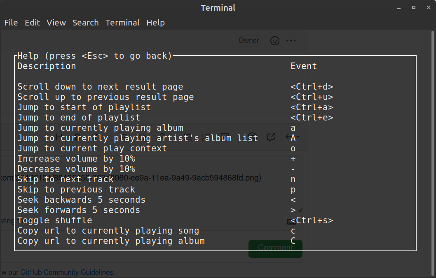
Task: Open the Help menu
Action: (x=155, y=23)
